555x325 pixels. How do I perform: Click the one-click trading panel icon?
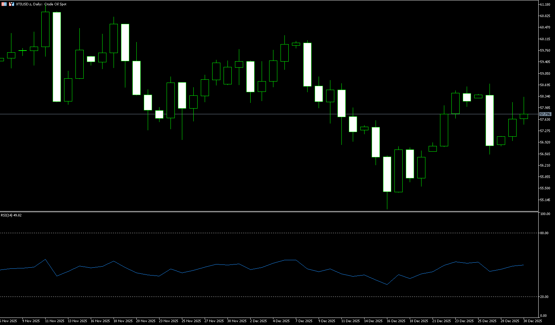(x=4, y=4)
